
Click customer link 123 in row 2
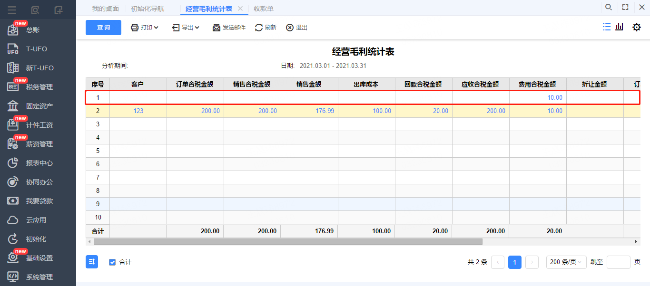click(x=138, y=111)
